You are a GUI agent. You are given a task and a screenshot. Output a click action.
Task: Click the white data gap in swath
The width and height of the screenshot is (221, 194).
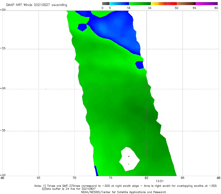[129, 159]
